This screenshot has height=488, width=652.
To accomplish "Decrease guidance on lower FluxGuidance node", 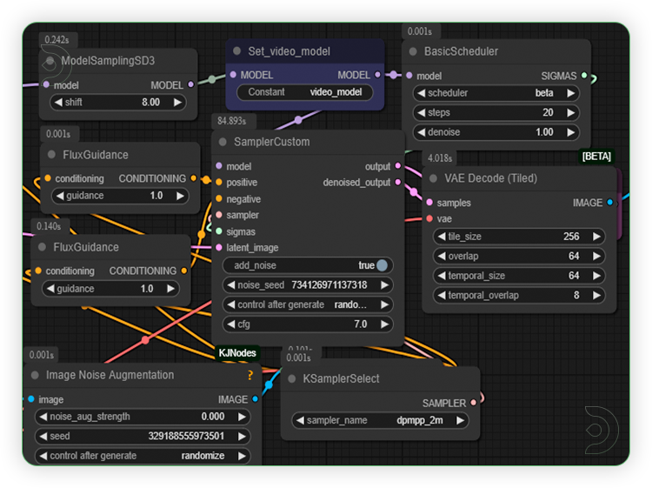I will tap(50, 288).
